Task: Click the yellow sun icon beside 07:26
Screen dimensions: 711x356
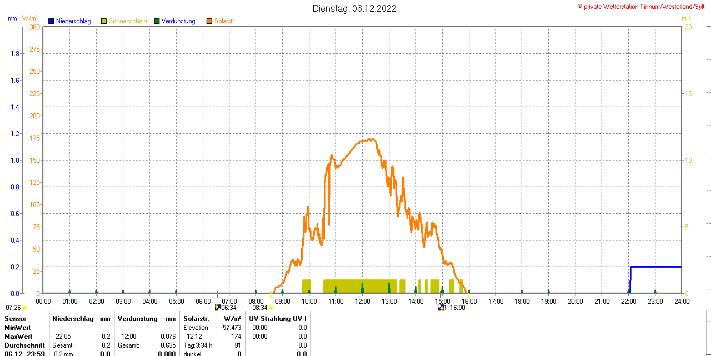Action: (24, 308)
